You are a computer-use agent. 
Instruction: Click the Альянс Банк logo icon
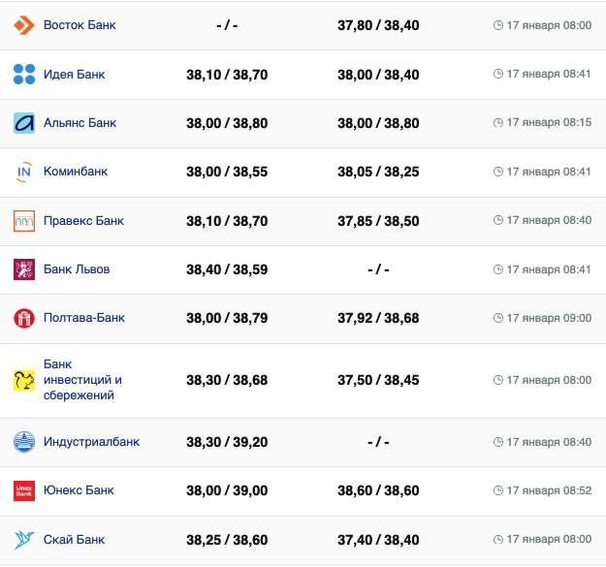pos(24,123)
